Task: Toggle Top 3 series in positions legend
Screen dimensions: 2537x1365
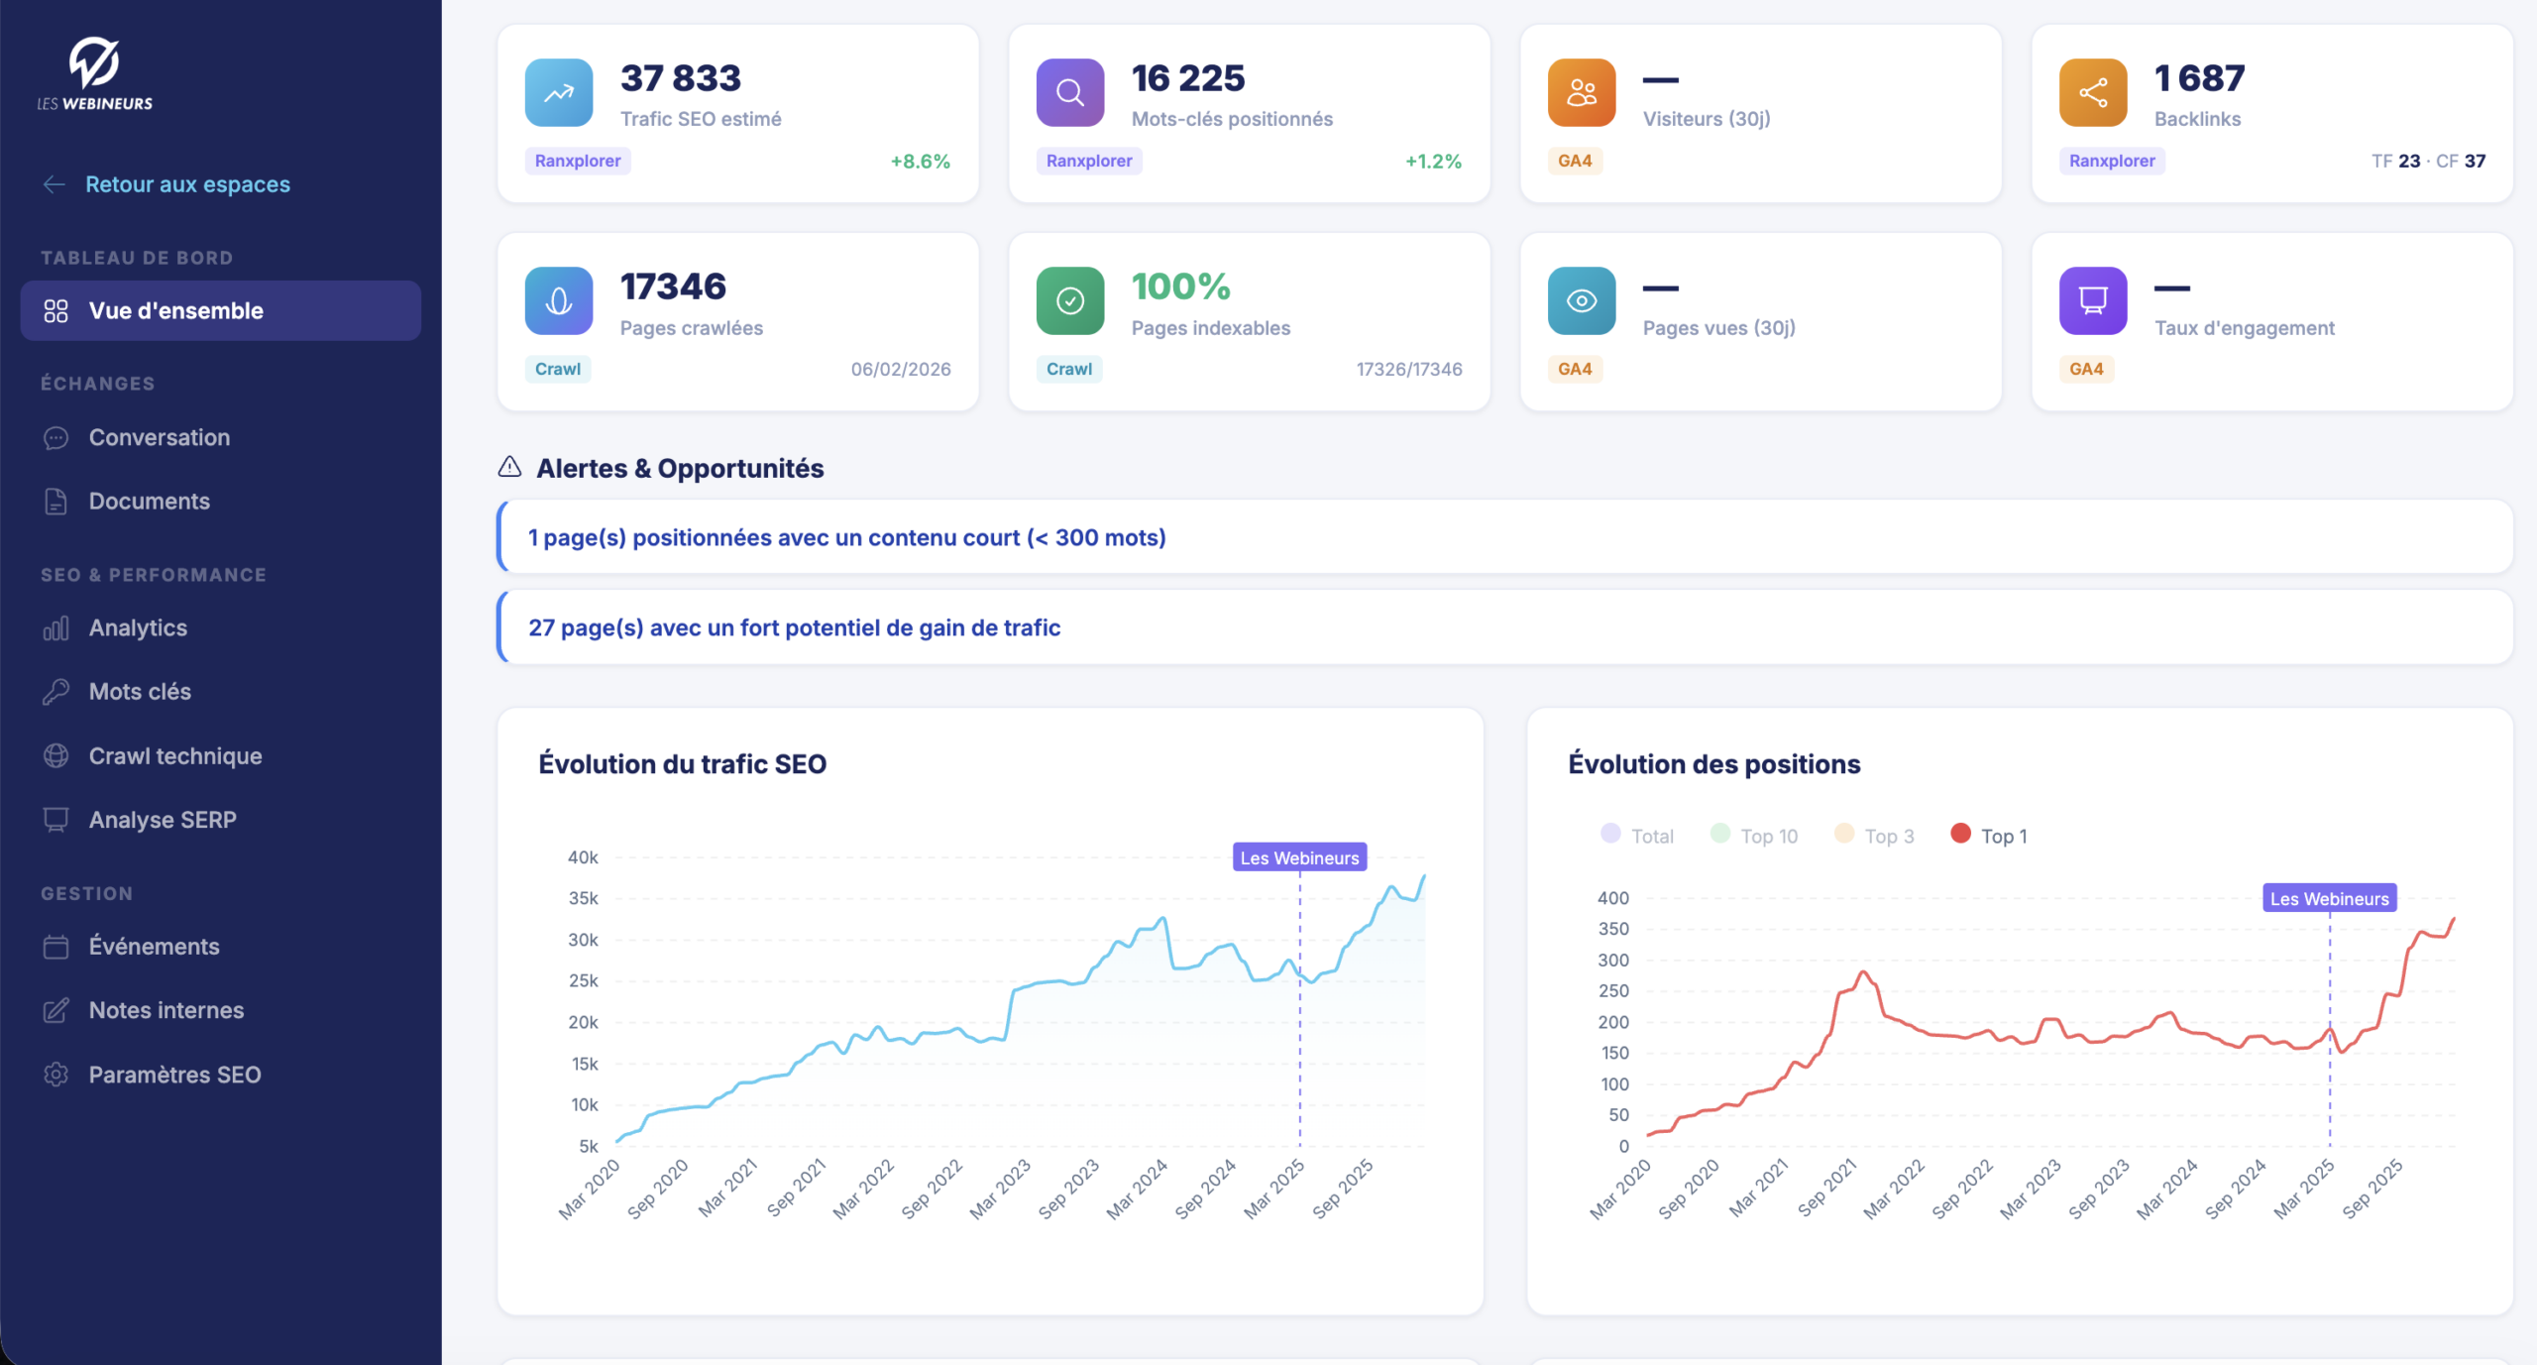Action: point(1874,835)
